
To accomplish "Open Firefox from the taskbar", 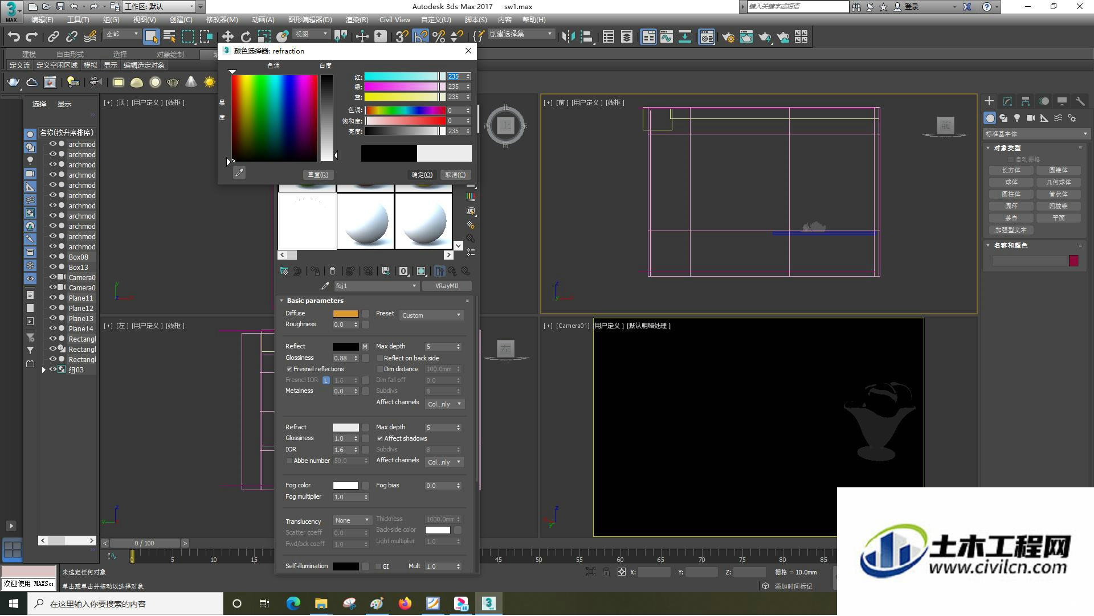I will point(405,604).
